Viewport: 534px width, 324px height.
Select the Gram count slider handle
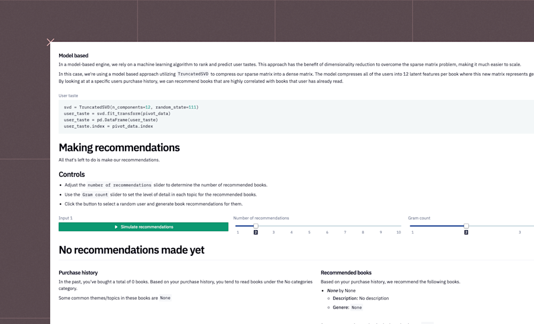coord(466,226)
